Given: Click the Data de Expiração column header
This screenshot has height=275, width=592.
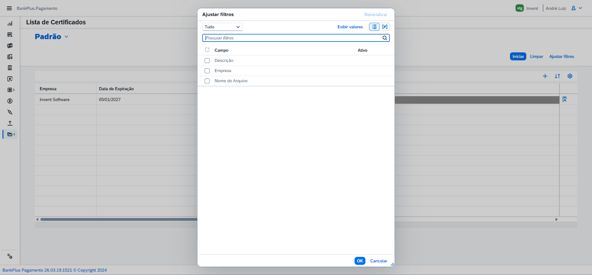Looking at the screenshot, I should click(x=146, y=89).
